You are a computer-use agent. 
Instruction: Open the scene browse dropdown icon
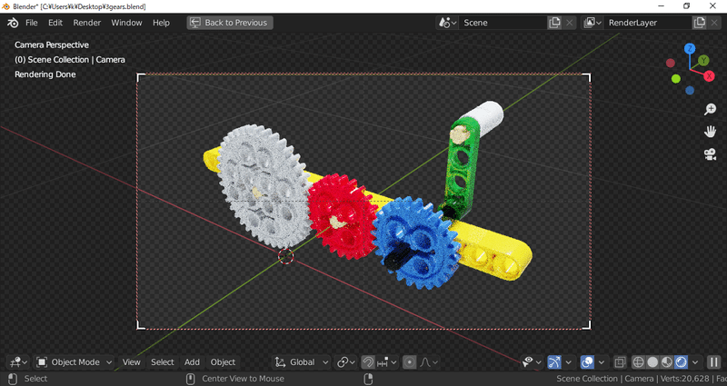point(447,23)
